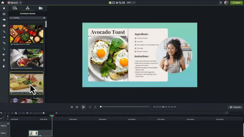Screen dimensions: 244x137
Task: Open the Favorites star panel
Action: [x=4, y=8]
